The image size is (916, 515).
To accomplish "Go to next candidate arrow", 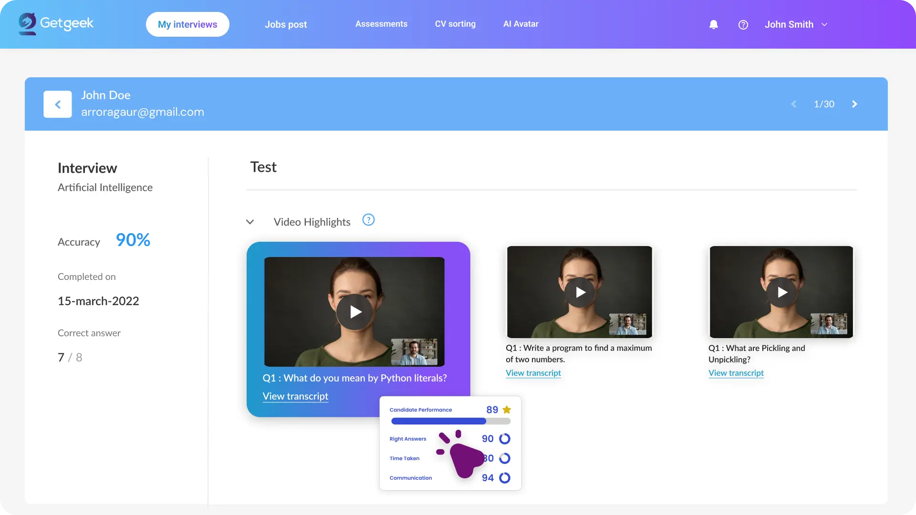I will click(x=854, y=104).
